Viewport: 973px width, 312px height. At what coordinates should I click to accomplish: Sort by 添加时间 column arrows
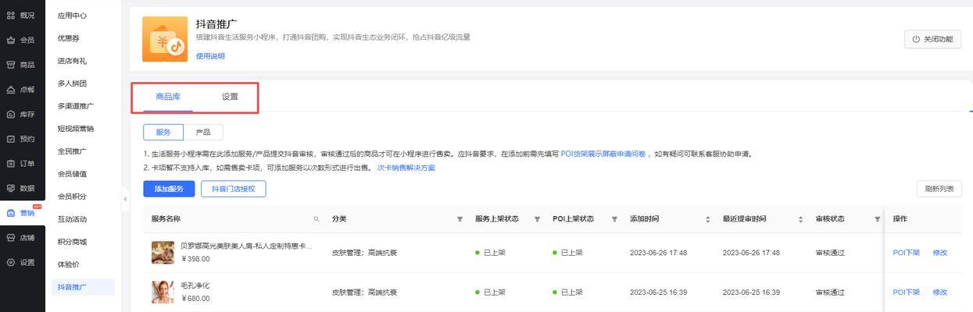[x=708, y=219]
